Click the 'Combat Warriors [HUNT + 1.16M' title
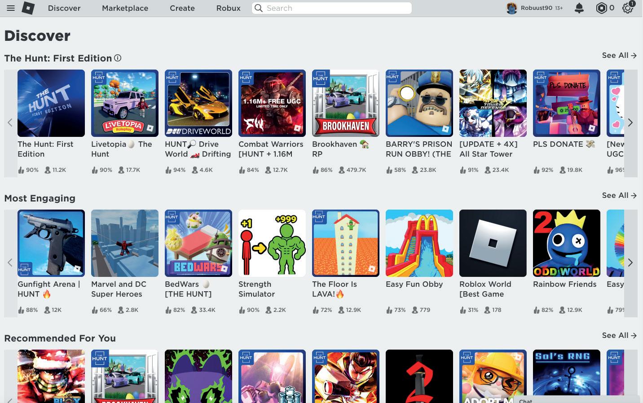 point(271,149)
